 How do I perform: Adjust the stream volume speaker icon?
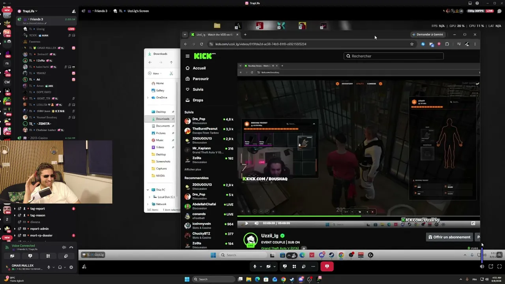pyautogui.click(x=482, y=267)
